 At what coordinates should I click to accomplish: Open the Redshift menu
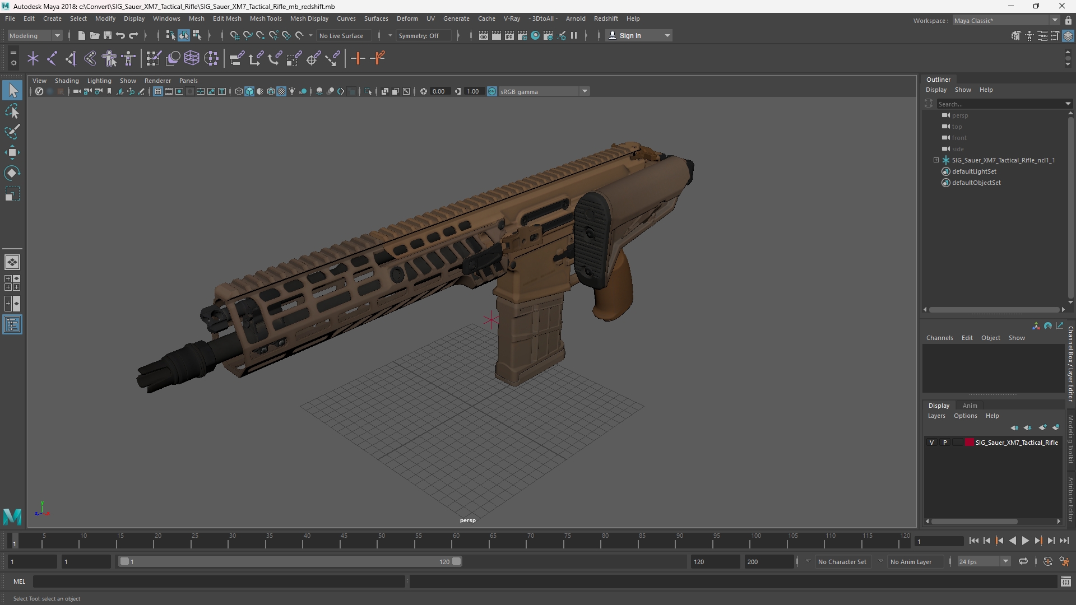point(606,18)
